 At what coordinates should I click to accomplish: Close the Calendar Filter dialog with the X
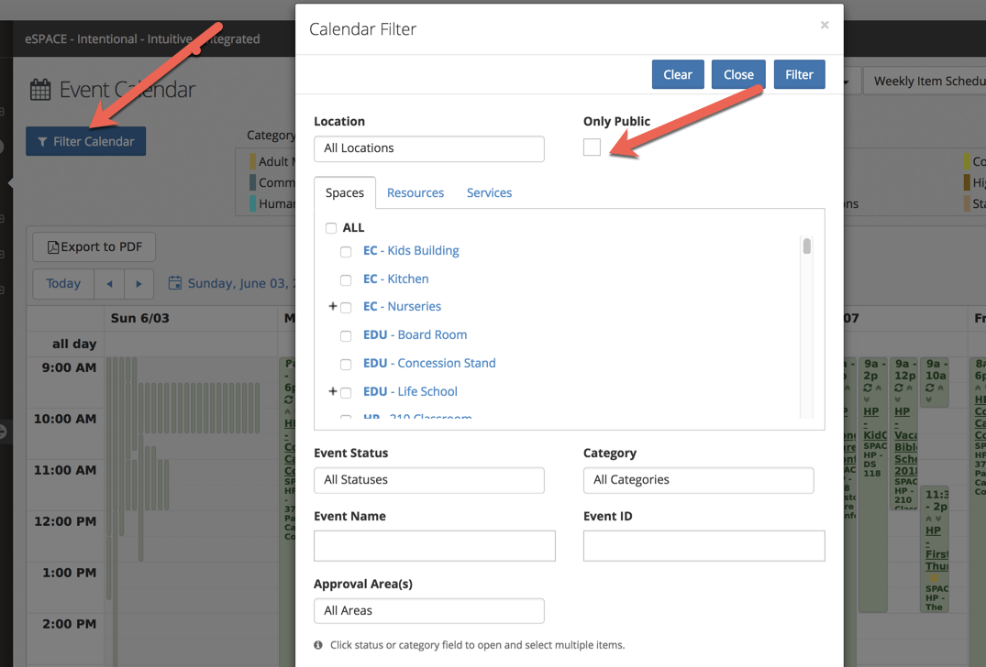click(825, 25)
